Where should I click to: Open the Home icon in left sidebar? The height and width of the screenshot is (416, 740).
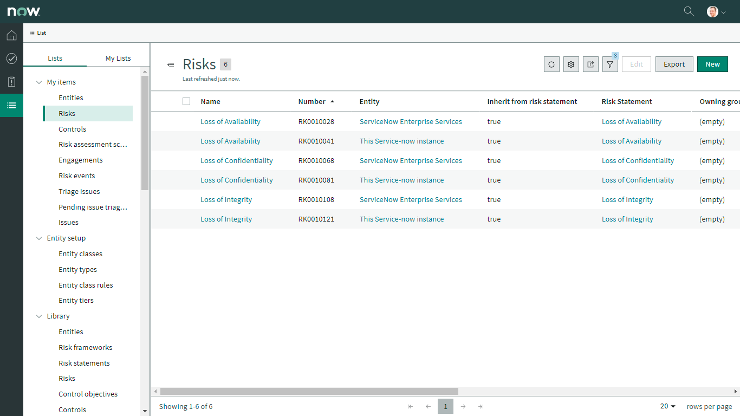(x=11, y=35)
